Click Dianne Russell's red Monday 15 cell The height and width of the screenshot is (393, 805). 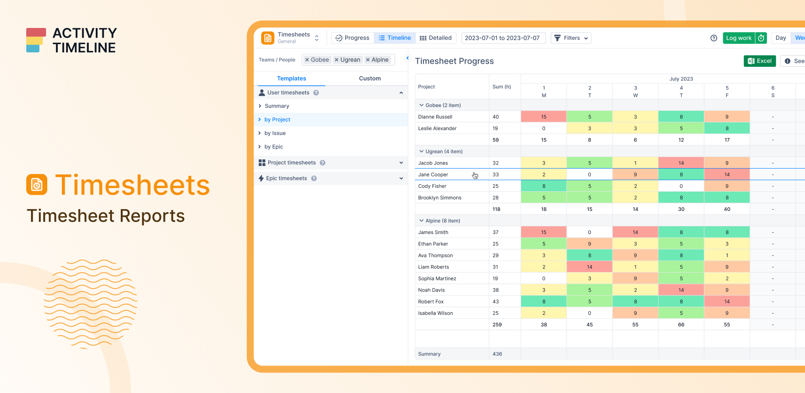(x=544, y=117)
